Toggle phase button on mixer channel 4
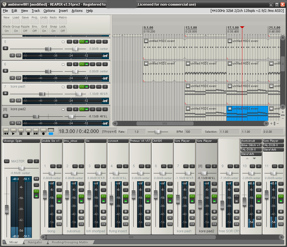The width and height of the screenshot is (287, 247). 126,184
